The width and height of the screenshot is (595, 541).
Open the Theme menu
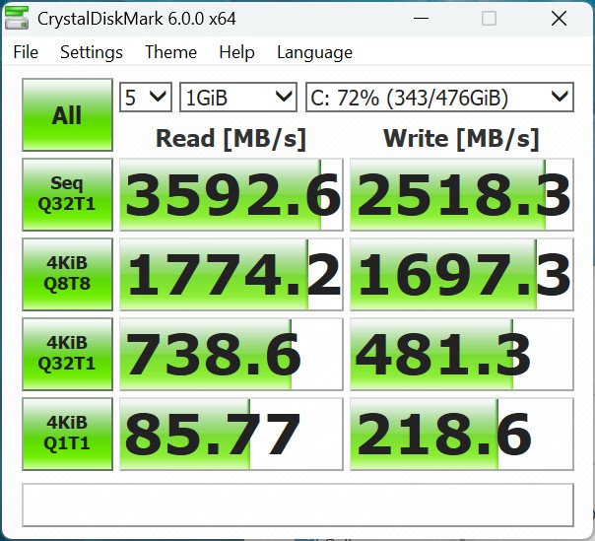click(170, 52)
